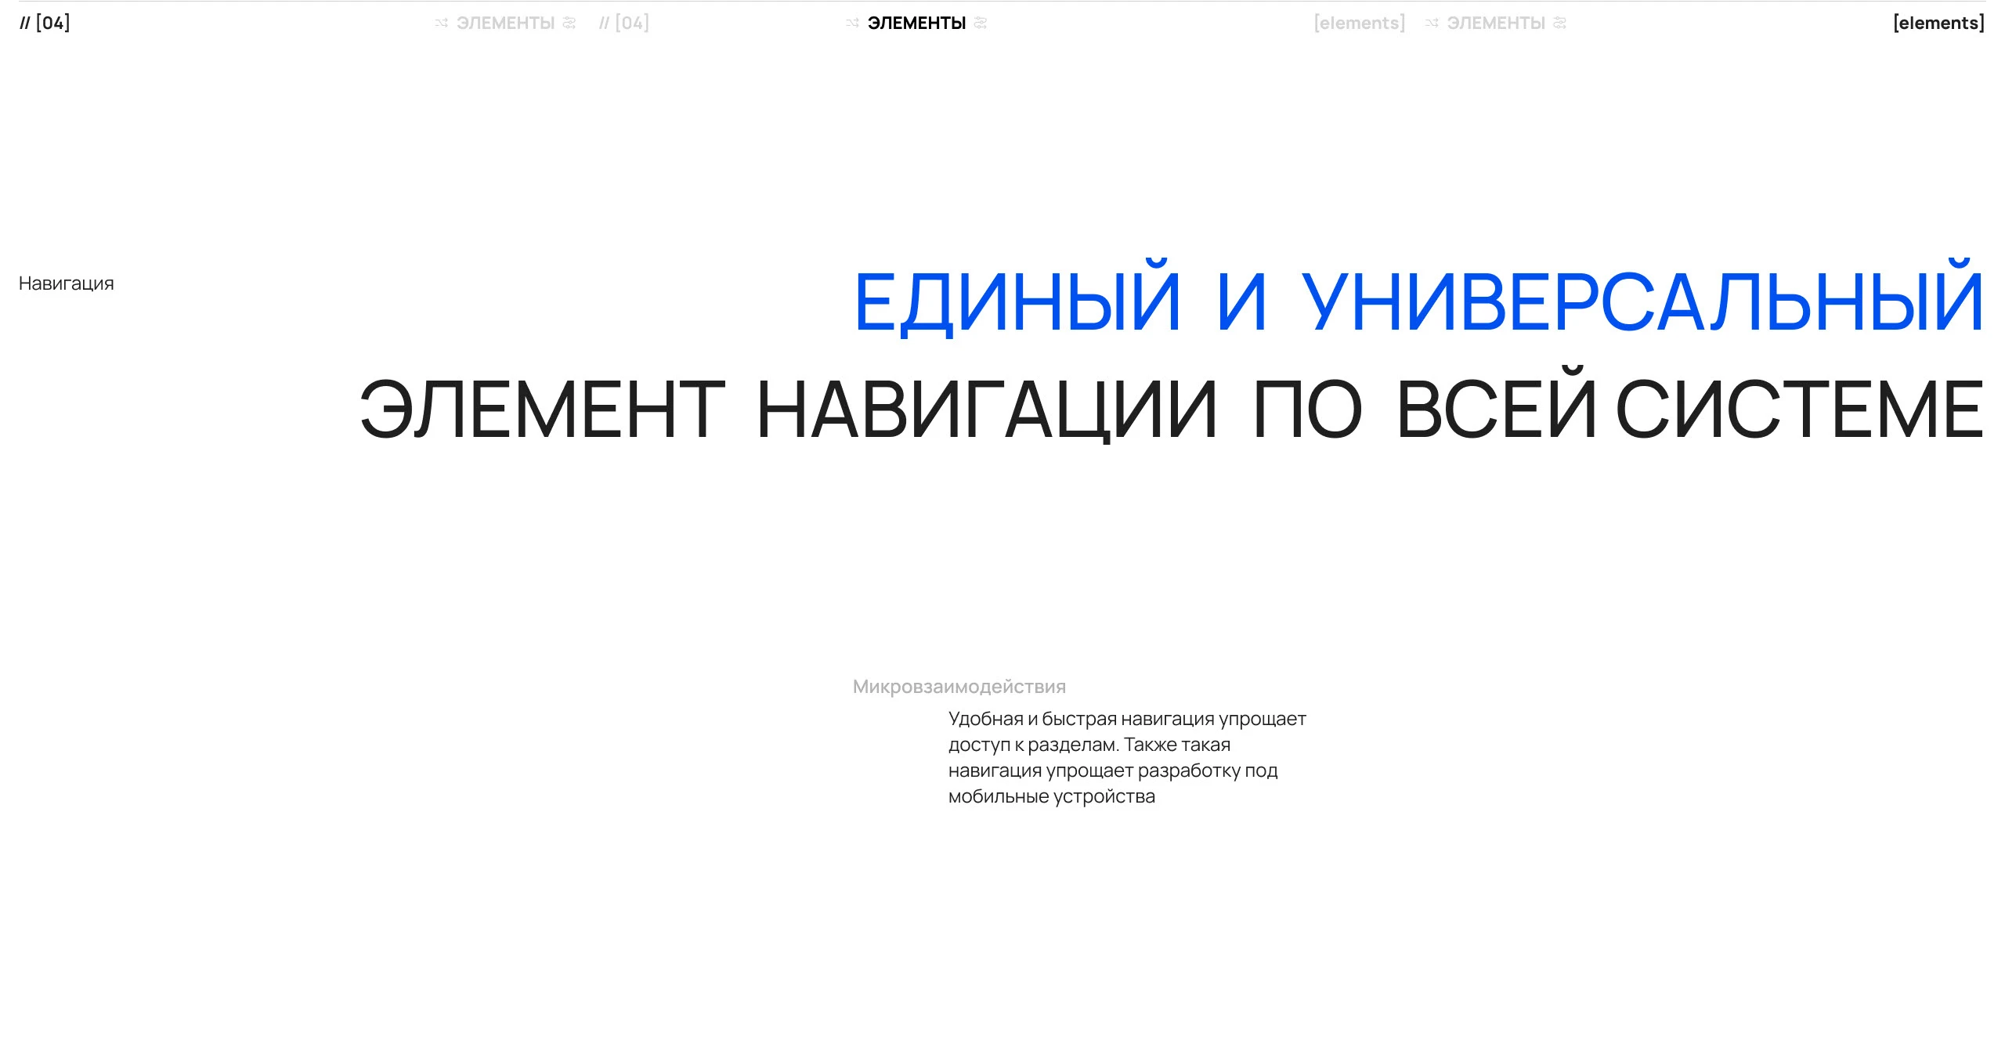Click the shuffle arrows icon left of bold ЭЛЕМЕНТЫ
2005x1043 pixels.
pyautogui.click(x=851, y=23)
